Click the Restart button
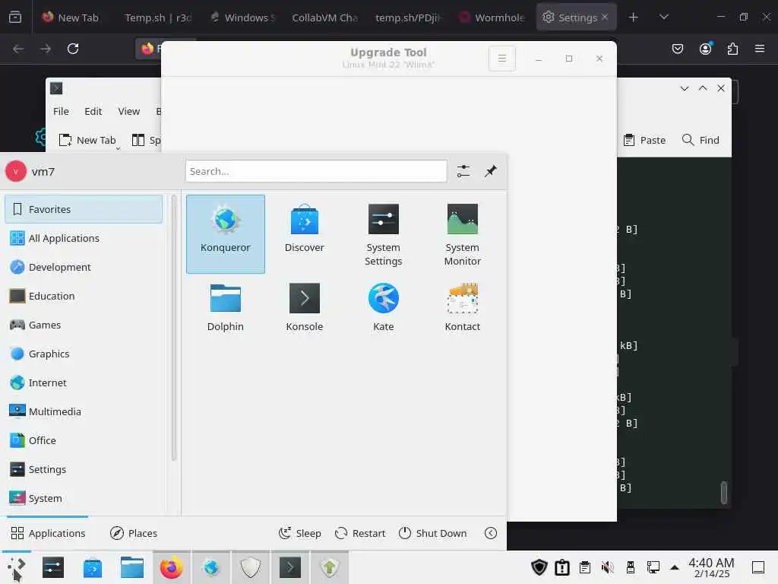 click(x=360, y=533)
